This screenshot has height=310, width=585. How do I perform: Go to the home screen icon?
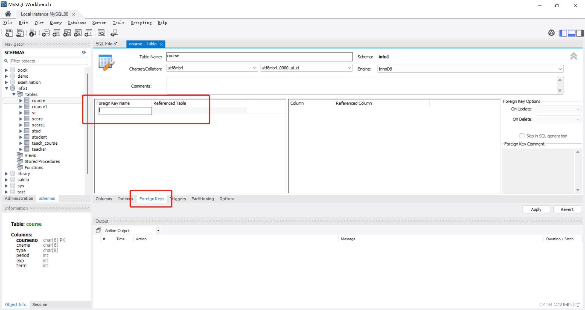(8, 14)
